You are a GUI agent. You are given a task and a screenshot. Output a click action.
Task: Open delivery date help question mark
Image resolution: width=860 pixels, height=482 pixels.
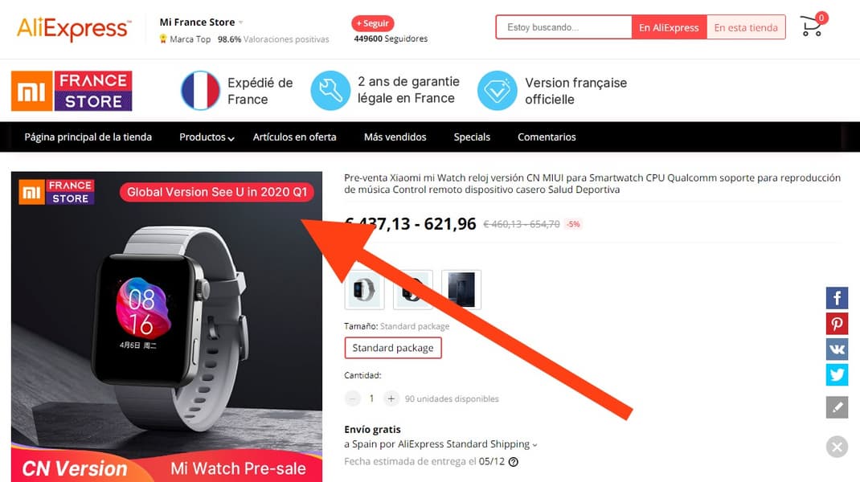pos(514,462)
